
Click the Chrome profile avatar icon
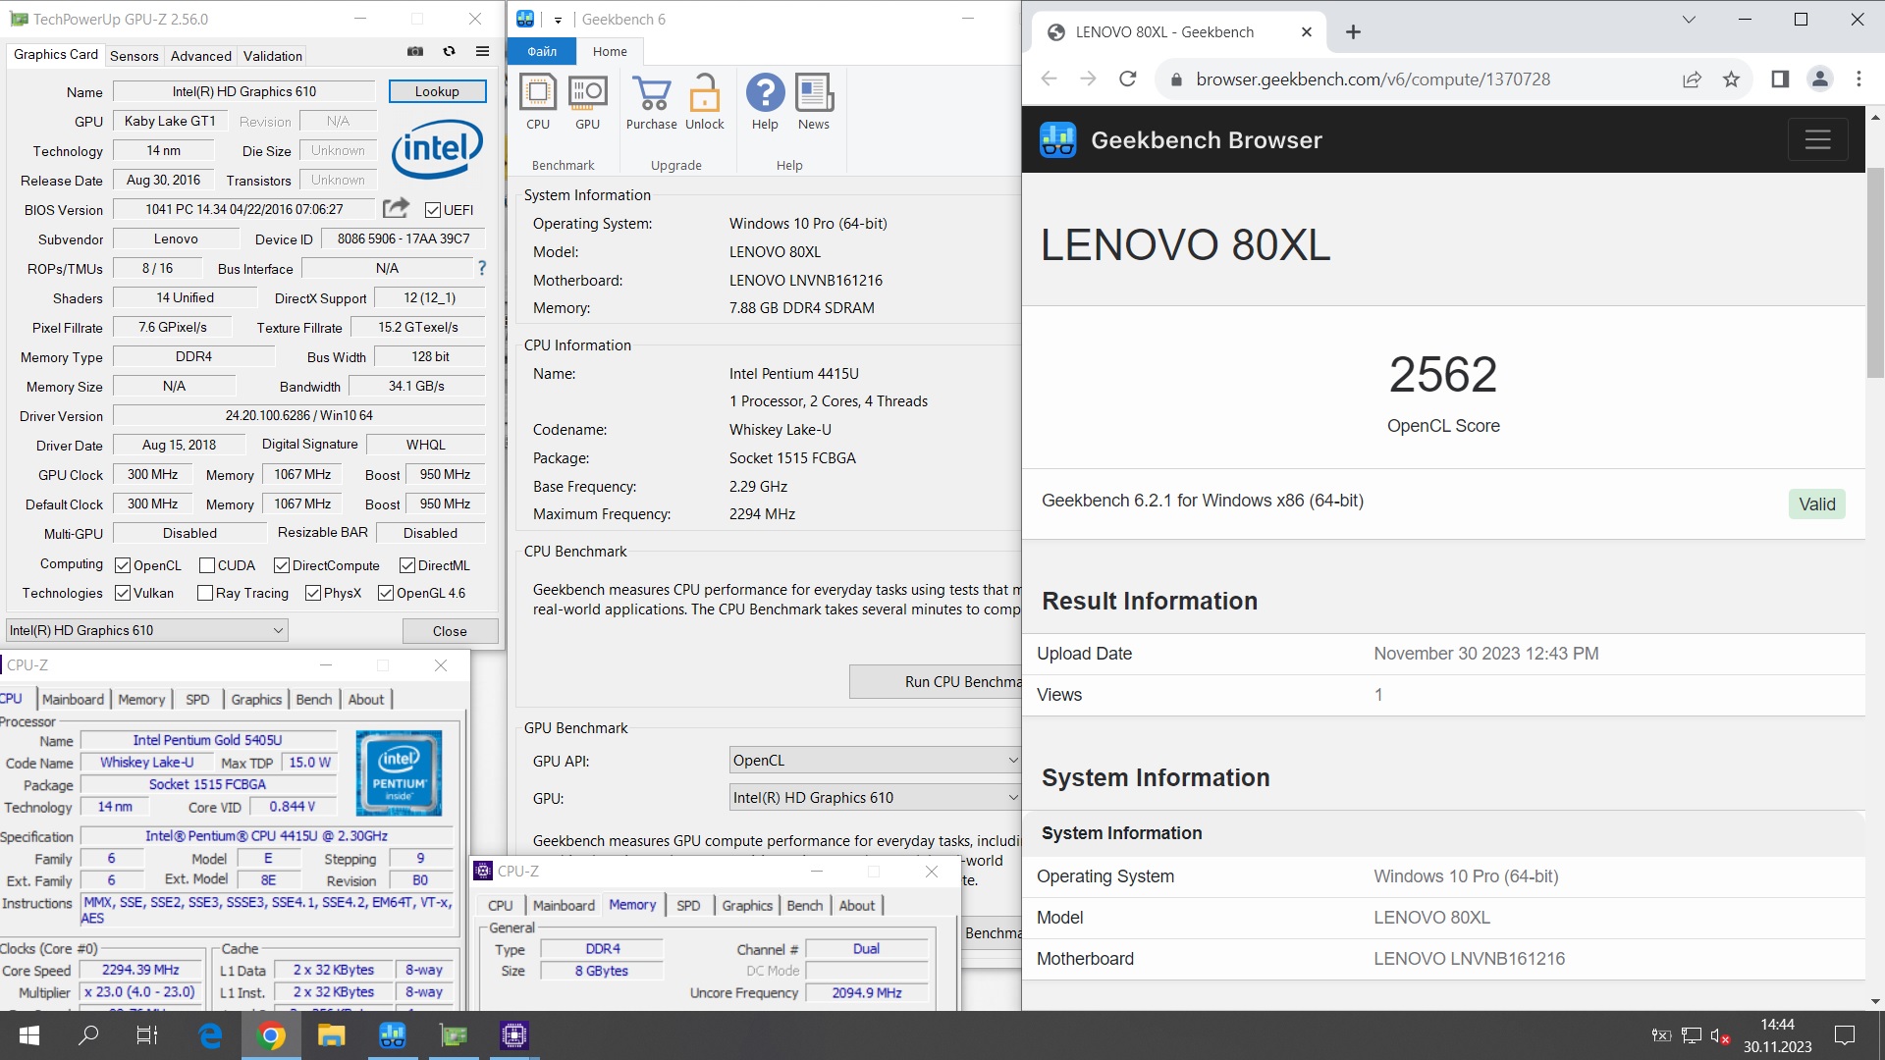tap(1819, 79)
